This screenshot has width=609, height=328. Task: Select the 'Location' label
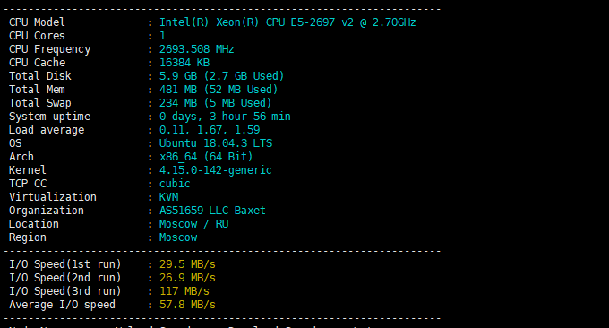[x=34, y=224]
